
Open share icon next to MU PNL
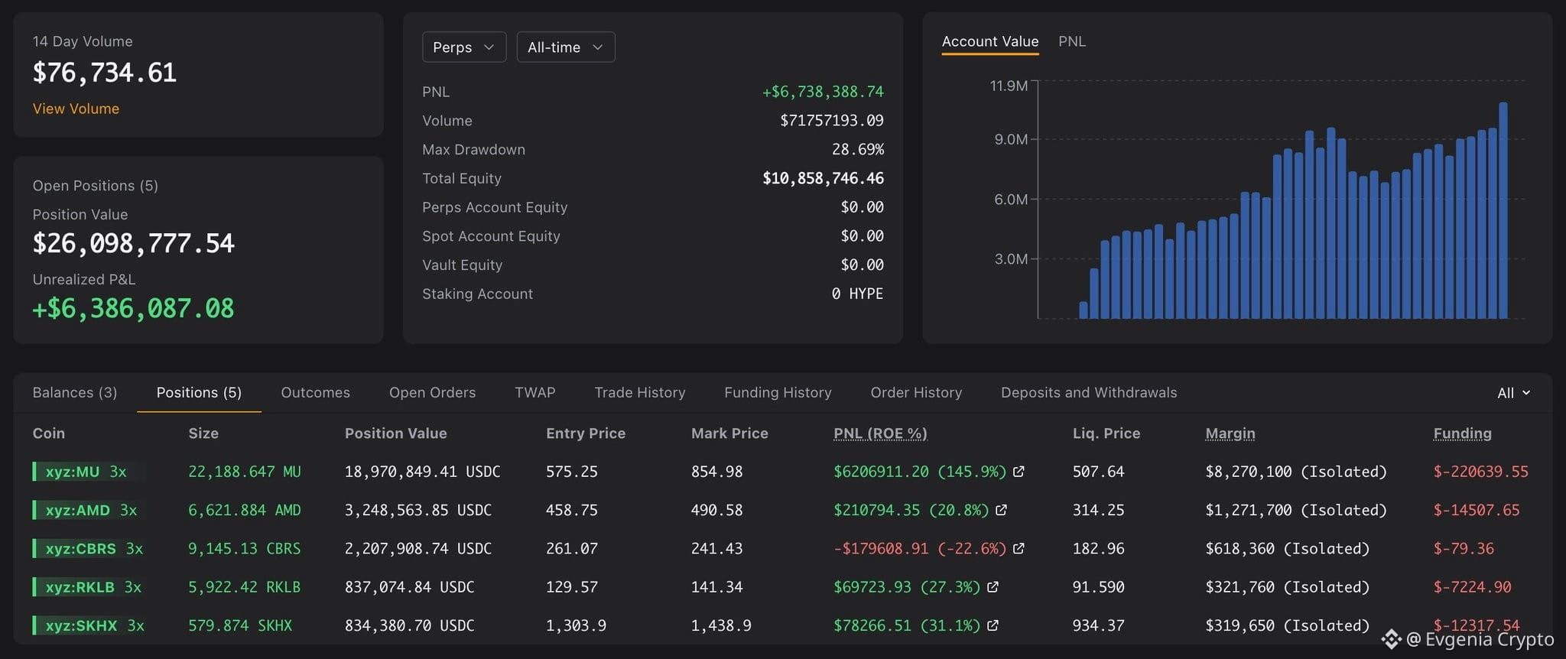[x=1019, y=472]
